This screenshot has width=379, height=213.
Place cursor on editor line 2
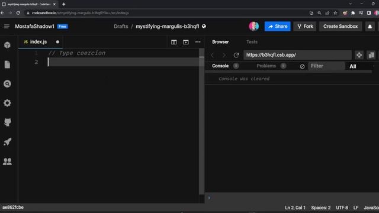(x=123, y=62)
